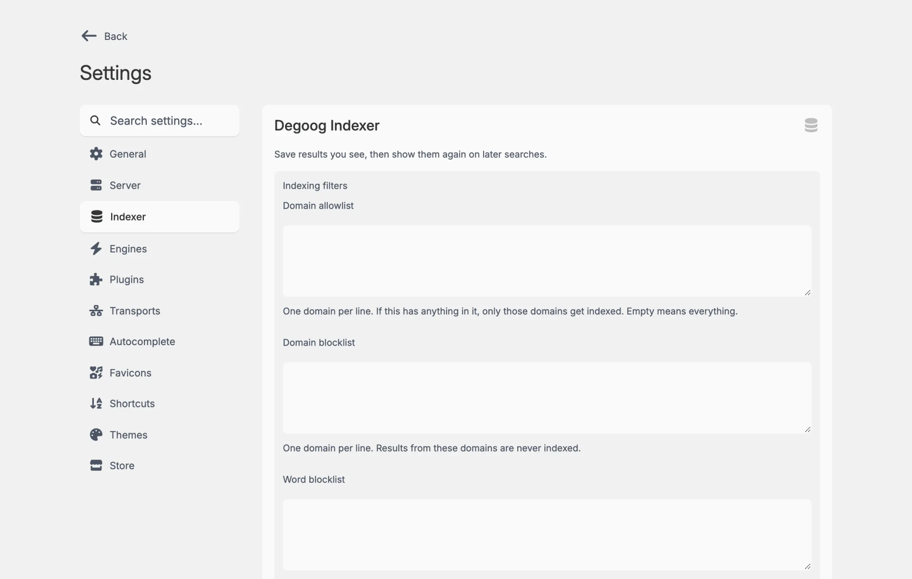912x579 pixels.
Task: Click the General gear icon
Action: point(96,154)
